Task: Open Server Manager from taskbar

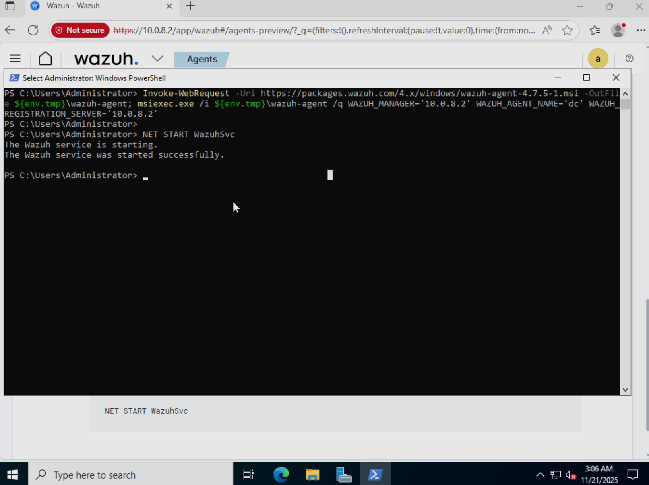Action: coord(344,475)
